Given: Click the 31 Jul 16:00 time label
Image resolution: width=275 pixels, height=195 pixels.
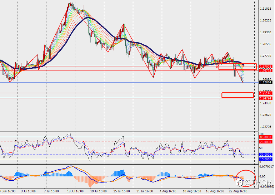Looking at the screenshot, I should pyautogui.click(x=145, y=191).
